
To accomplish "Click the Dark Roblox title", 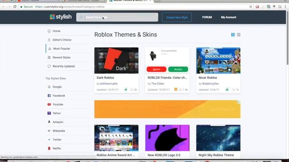I will pyautogui.click(x=105, y=78).
